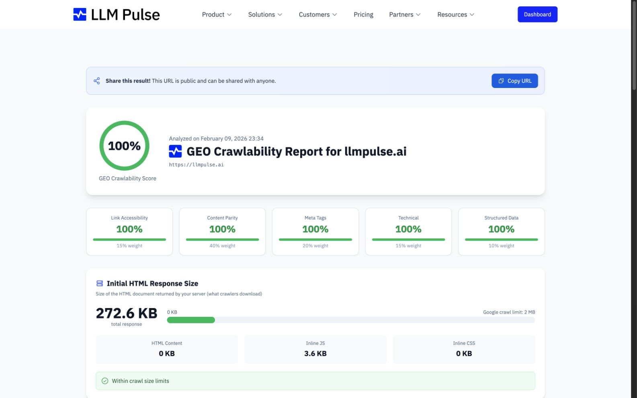Click the LLM Pulse logo icon in header

tap(80, 14)
